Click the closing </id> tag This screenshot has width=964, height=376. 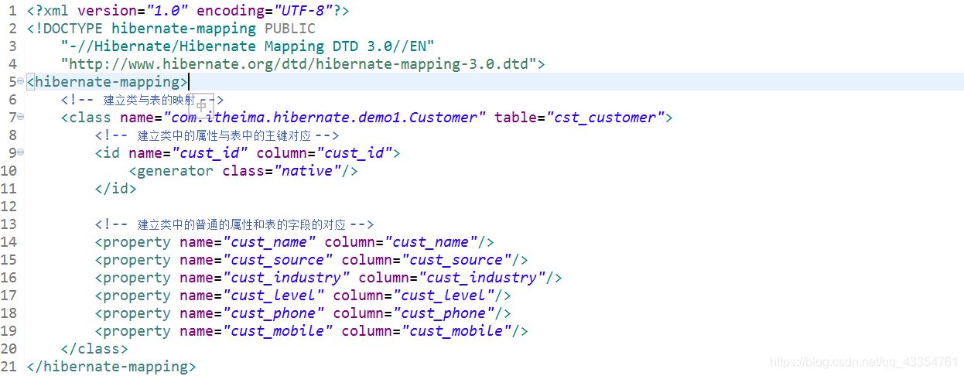coord(116,188)
